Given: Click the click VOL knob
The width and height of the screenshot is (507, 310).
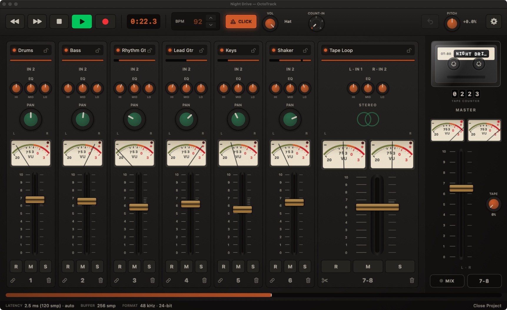Looking at the screenshot, I should tap(270, 24).
